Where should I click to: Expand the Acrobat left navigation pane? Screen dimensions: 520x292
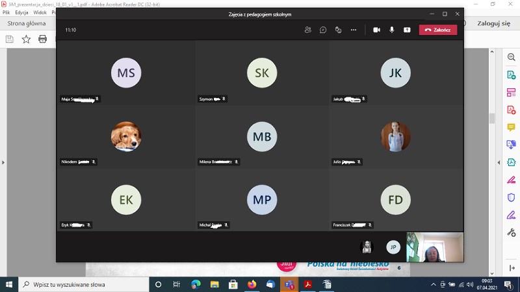click(x=3, y=162)
